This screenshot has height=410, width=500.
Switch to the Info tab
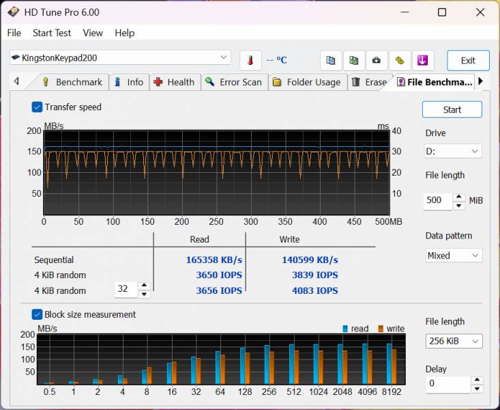pyautogui.click(x=129, y=82)
